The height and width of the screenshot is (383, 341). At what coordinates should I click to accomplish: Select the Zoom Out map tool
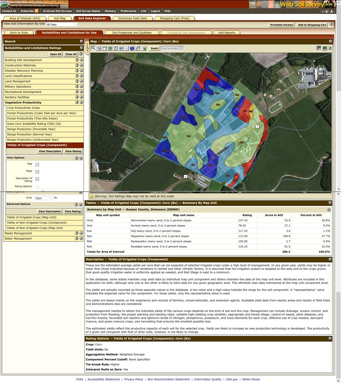99,48
